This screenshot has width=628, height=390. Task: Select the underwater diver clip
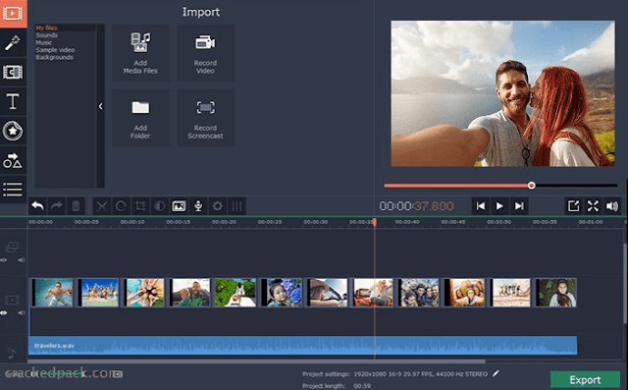[52, 293]
